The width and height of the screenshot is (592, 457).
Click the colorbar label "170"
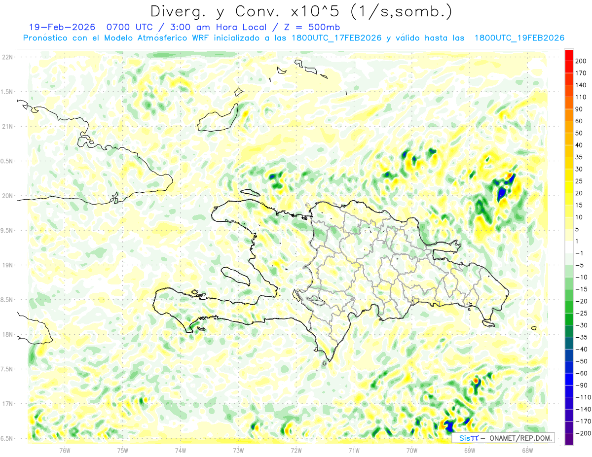click(581, 73)
